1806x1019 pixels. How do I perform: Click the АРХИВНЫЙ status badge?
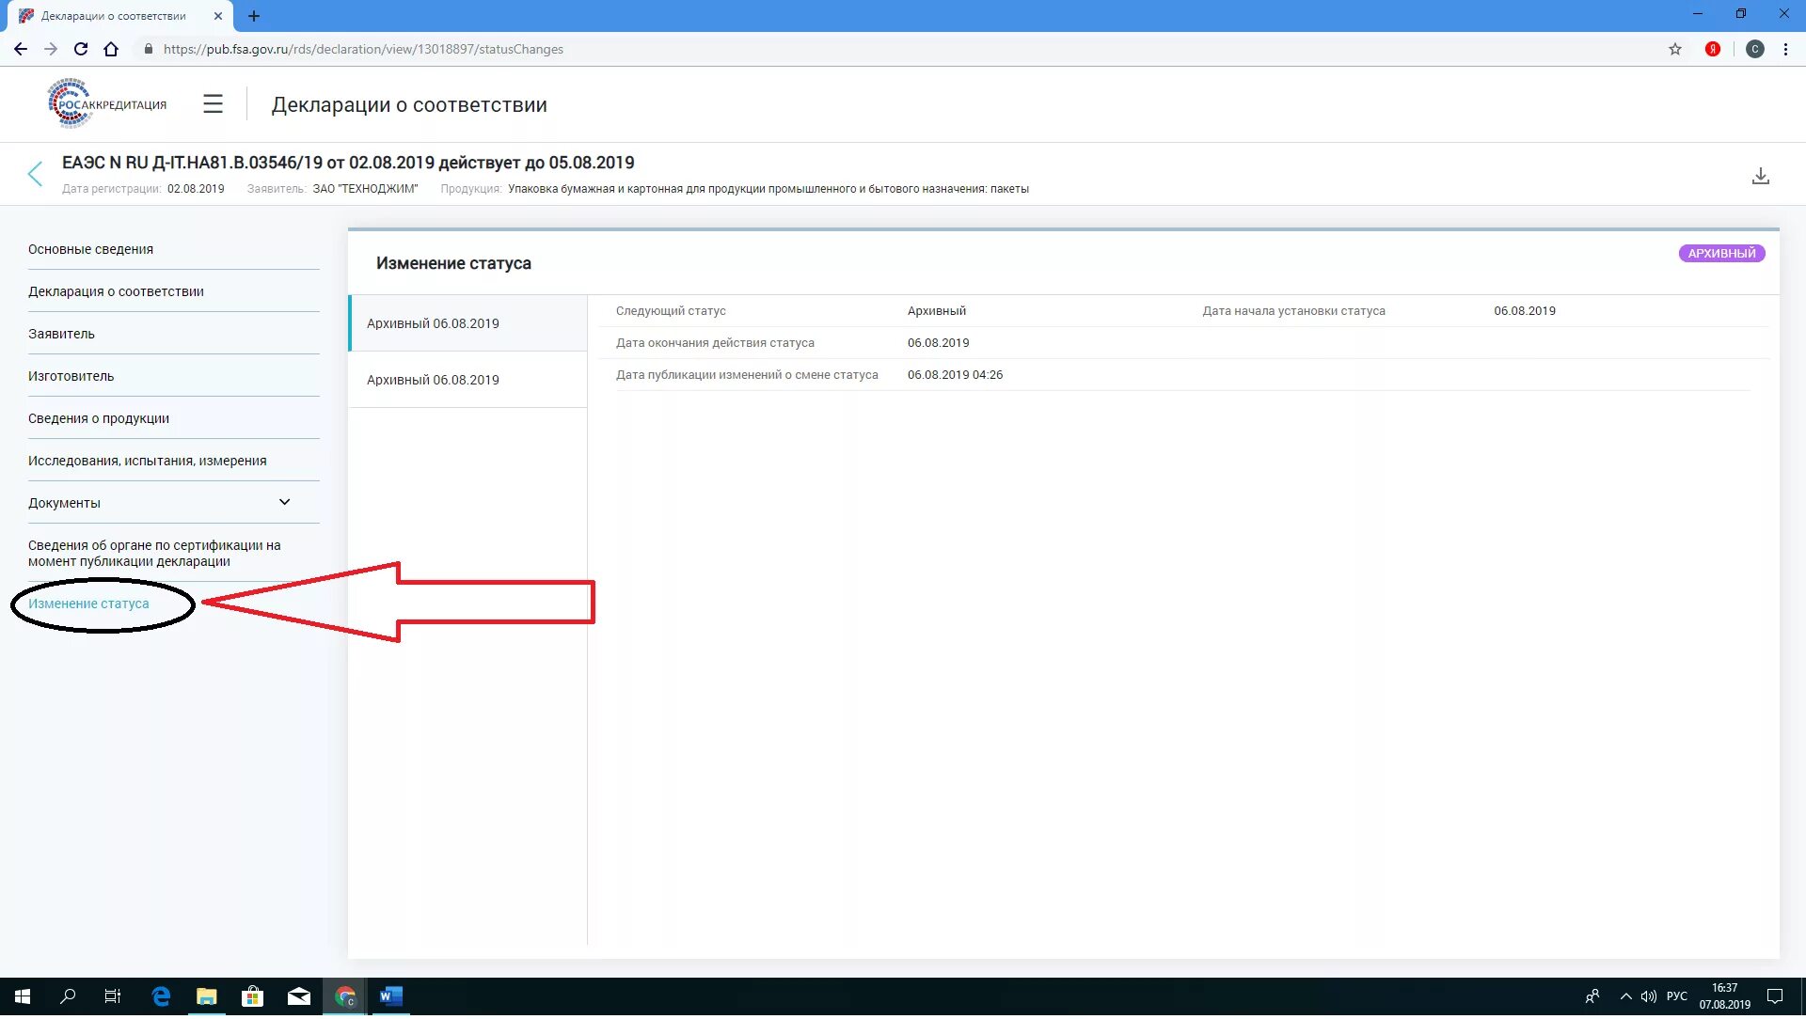[x=1721, y=254]
